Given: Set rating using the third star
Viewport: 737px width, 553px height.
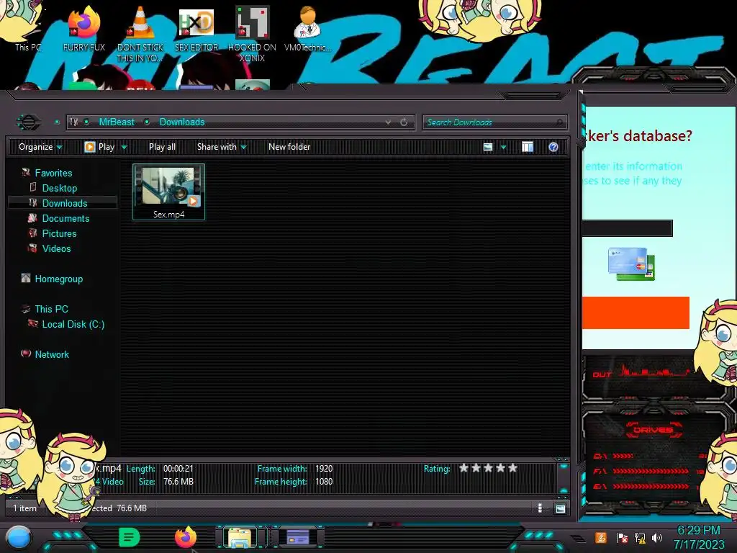Looking at the screenshot, I should [x=489, y=468].
